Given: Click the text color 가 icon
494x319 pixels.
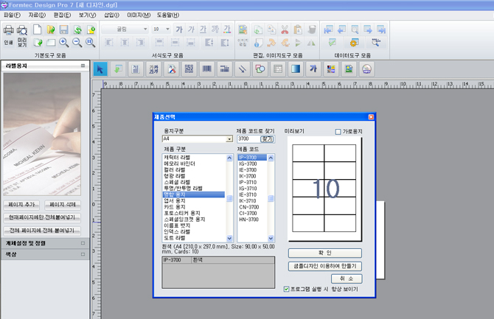Looking at the screenshot, I should point(227,29).
